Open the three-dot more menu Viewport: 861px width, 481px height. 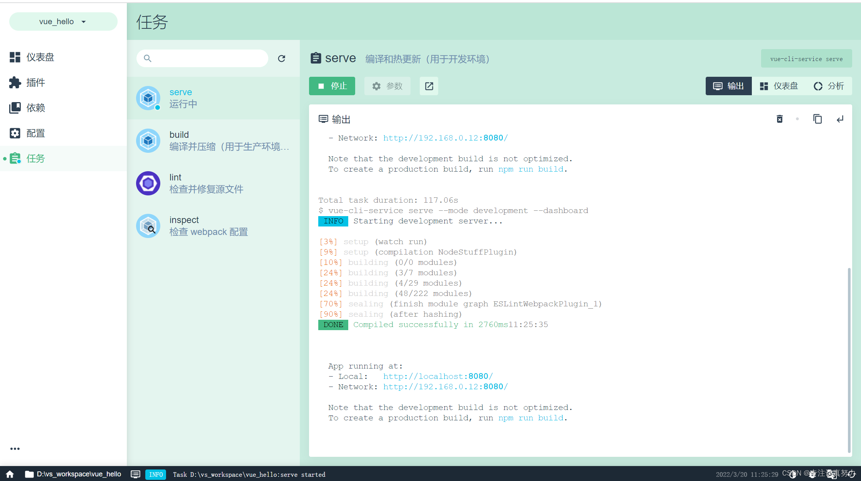[x=15, y=449]
